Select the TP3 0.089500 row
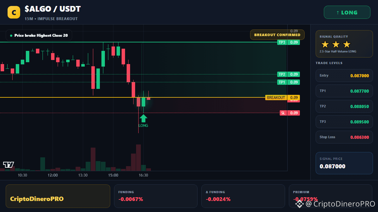The width and height of the screenshot is (378, 212). point(344,122)
